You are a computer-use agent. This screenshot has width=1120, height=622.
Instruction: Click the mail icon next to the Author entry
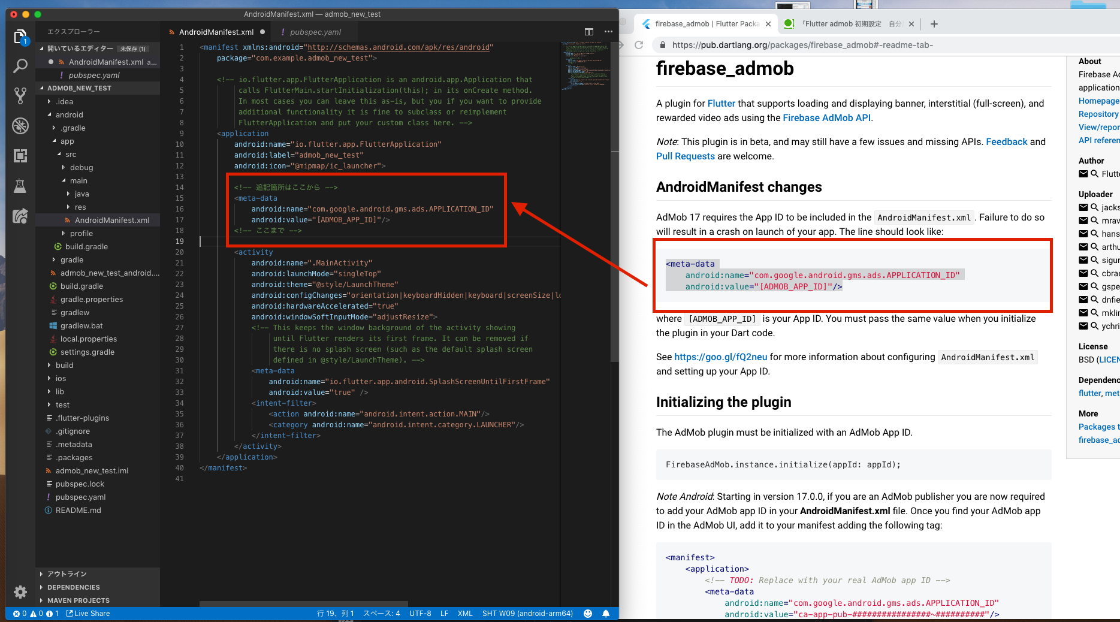pos(1083,174)
